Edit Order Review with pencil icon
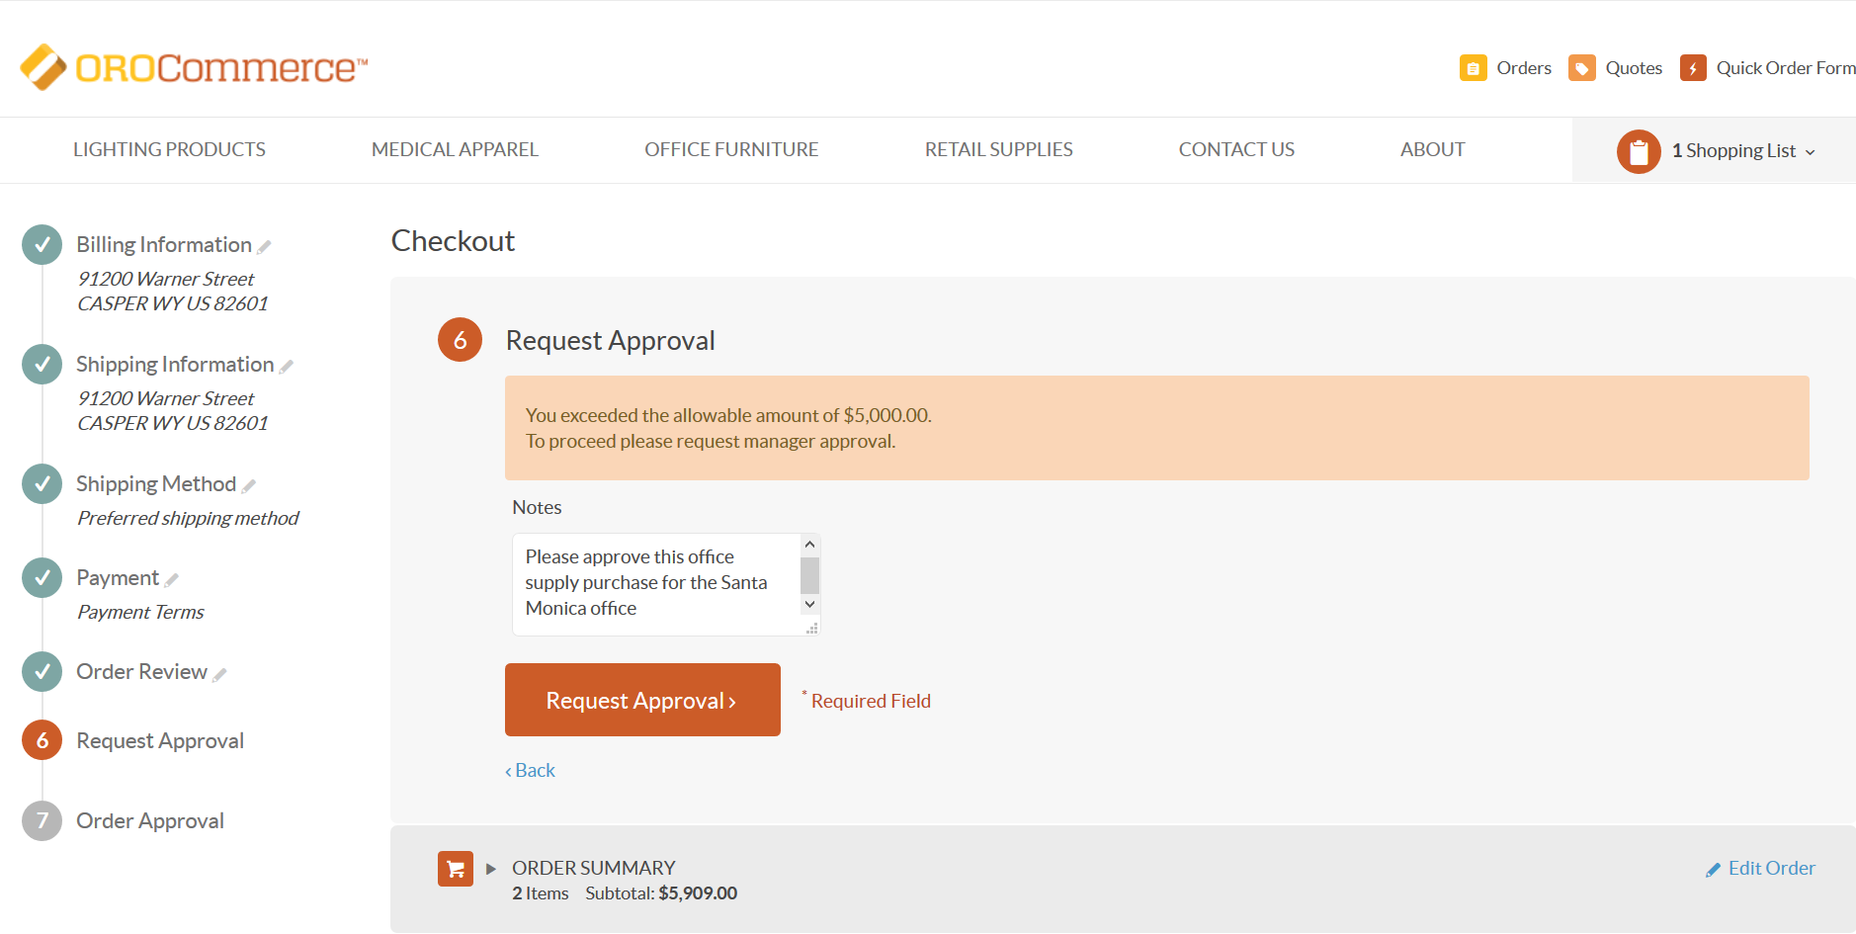The width and height of the screenshot is (1856, 934). [219, 674]
